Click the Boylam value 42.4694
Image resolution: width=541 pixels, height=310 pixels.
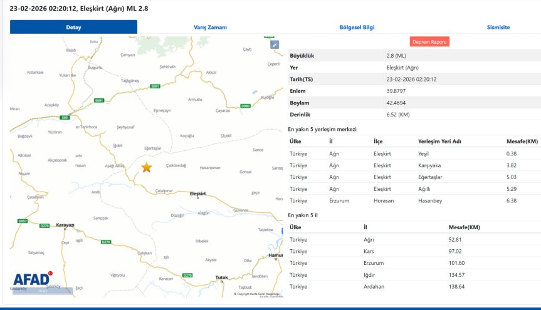[396, 103]
